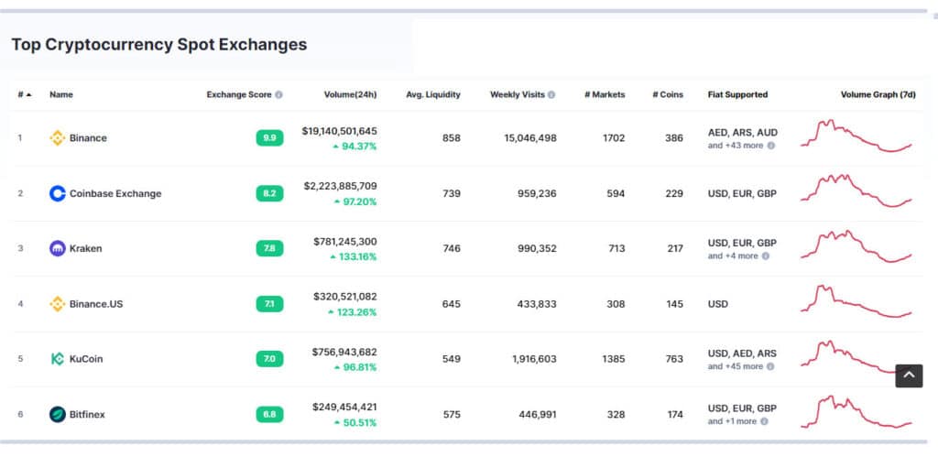Open the KuCoin exchange link
The width and height of the screenshot is (938, 457).
coord(86,359)
